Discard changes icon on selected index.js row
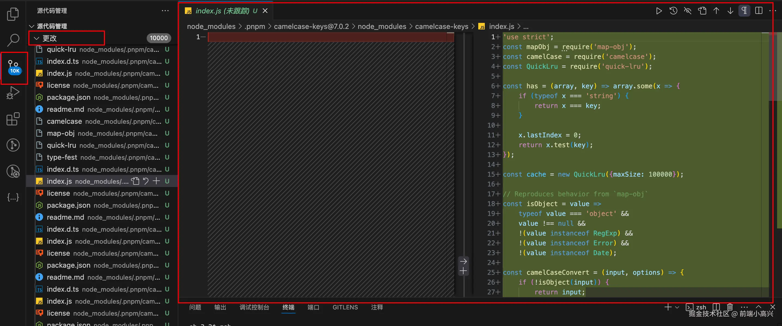Screen dimensions: 782x326 point(146,181)
